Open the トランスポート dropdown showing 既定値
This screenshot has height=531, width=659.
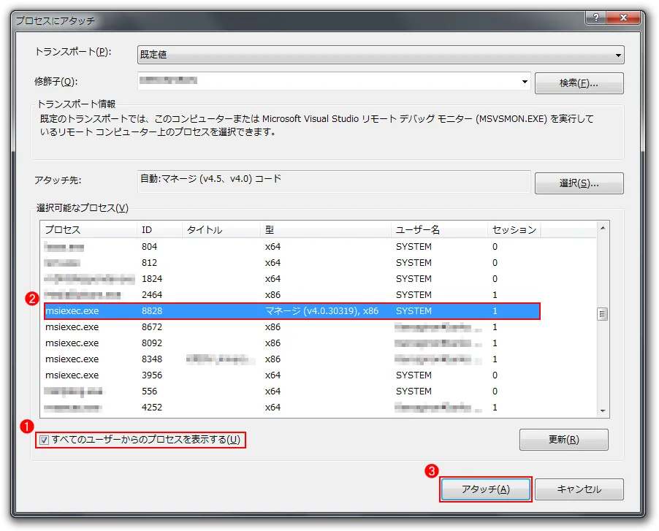point(381,55)
